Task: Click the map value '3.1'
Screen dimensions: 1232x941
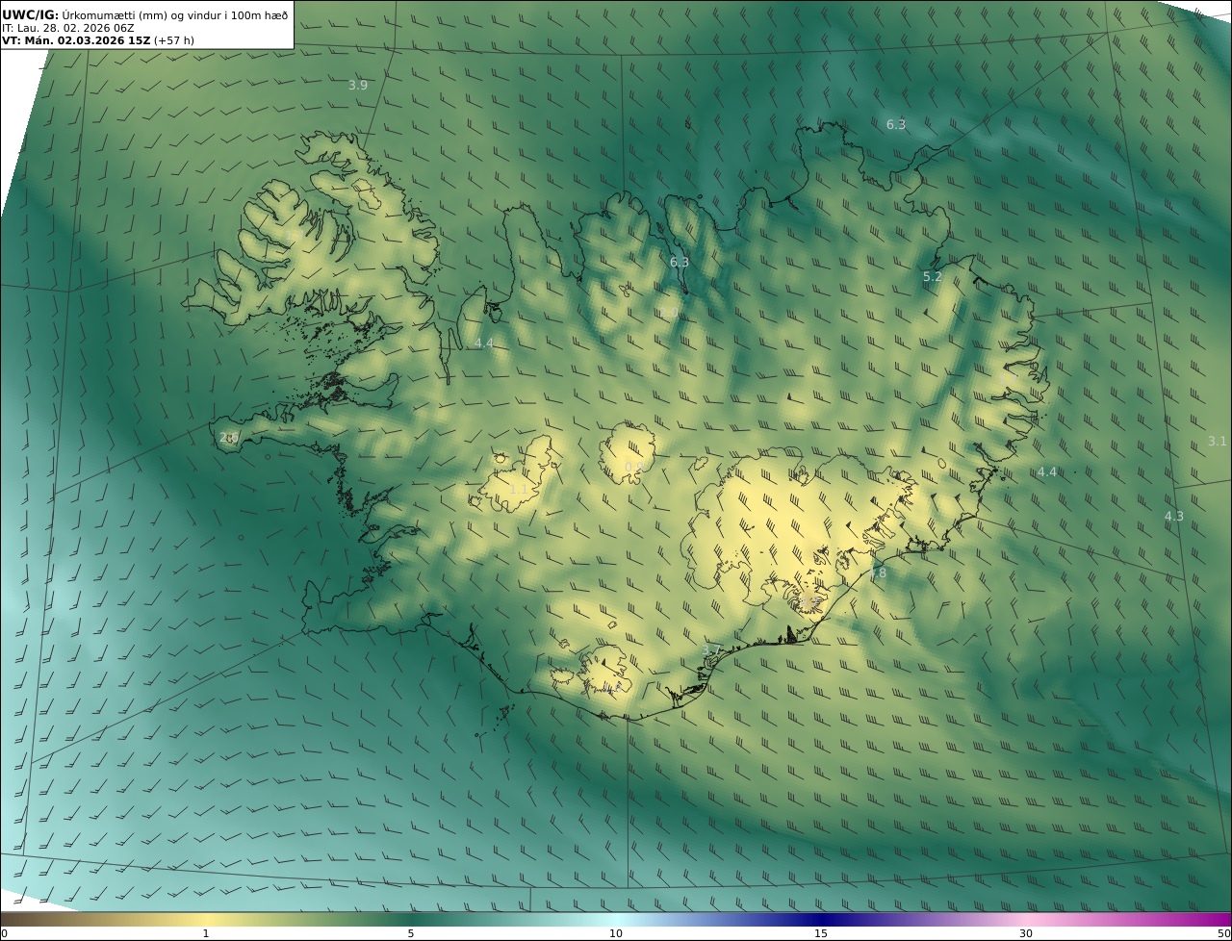Action: point(1218,442)
